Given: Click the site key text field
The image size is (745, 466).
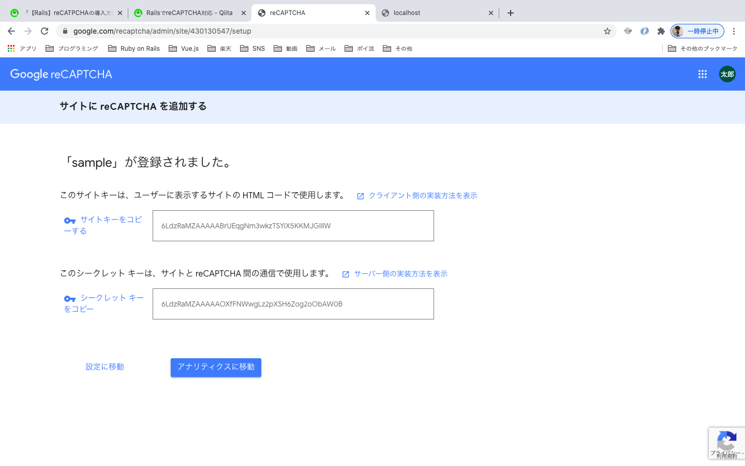Looking at the screenshot, I should (x=293, y=226).
